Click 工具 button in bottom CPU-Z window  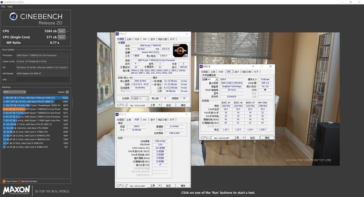(x=152, y=186)
